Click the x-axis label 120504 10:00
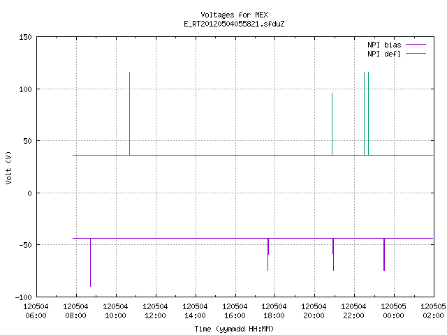 (115, 311)
